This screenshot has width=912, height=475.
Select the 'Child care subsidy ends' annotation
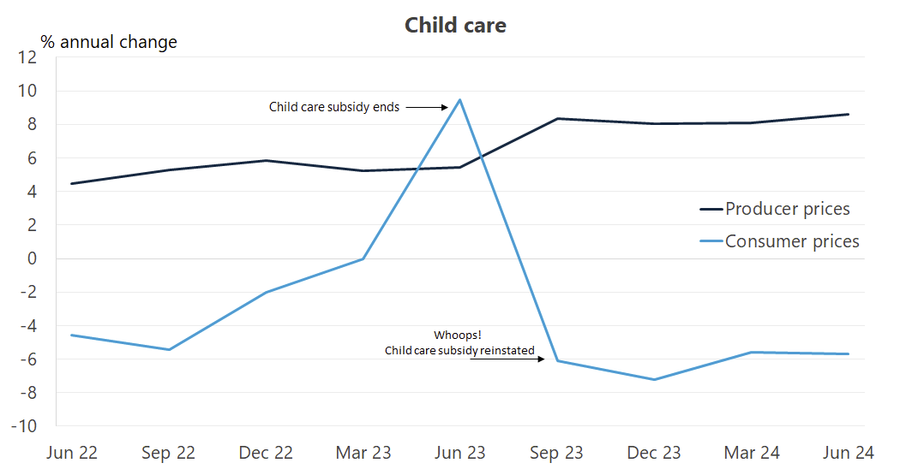click(x=334, y=108)
